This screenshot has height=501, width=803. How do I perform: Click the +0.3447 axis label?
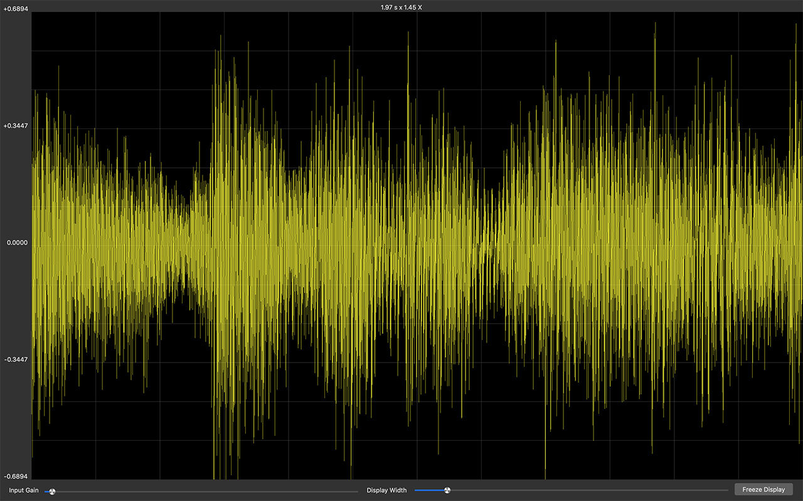[15, 126]
